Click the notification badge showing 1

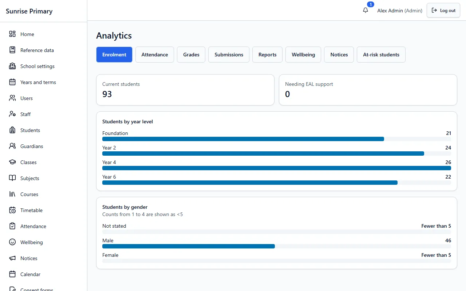pos(371,4)
